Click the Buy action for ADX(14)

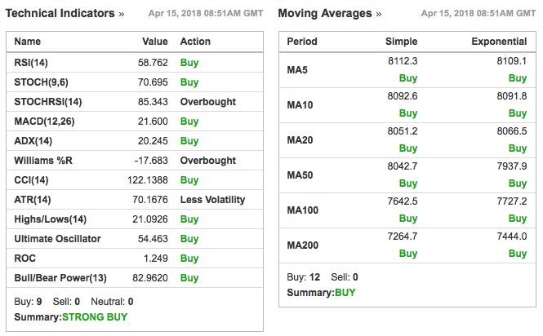point(189,141)
